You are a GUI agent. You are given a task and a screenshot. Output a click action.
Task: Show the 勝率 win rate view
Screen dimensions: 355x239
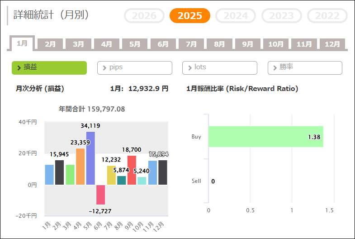[304, 67]
